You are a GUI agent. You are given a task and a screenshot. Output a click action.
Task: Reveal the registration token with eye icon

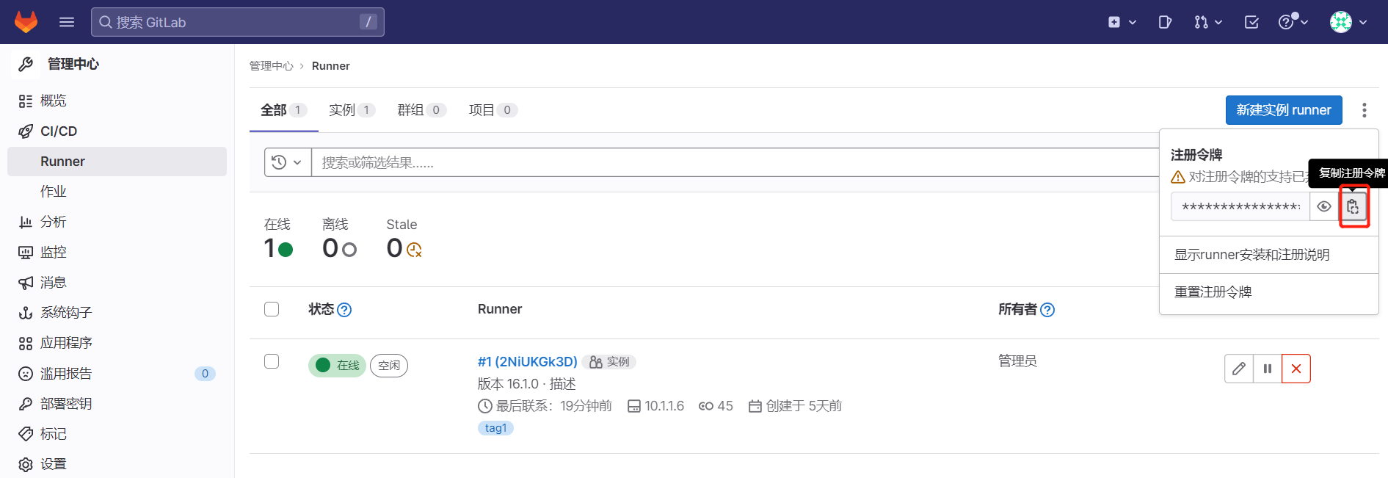pyautogui.click(x=1324, y=207)
